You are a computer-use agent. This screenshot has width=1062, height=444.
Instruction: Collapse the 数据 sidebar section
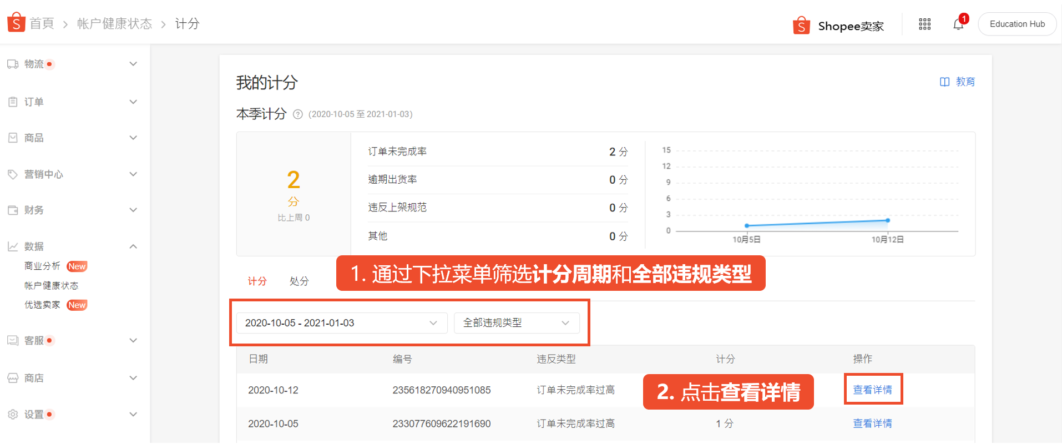coord(133,246)
